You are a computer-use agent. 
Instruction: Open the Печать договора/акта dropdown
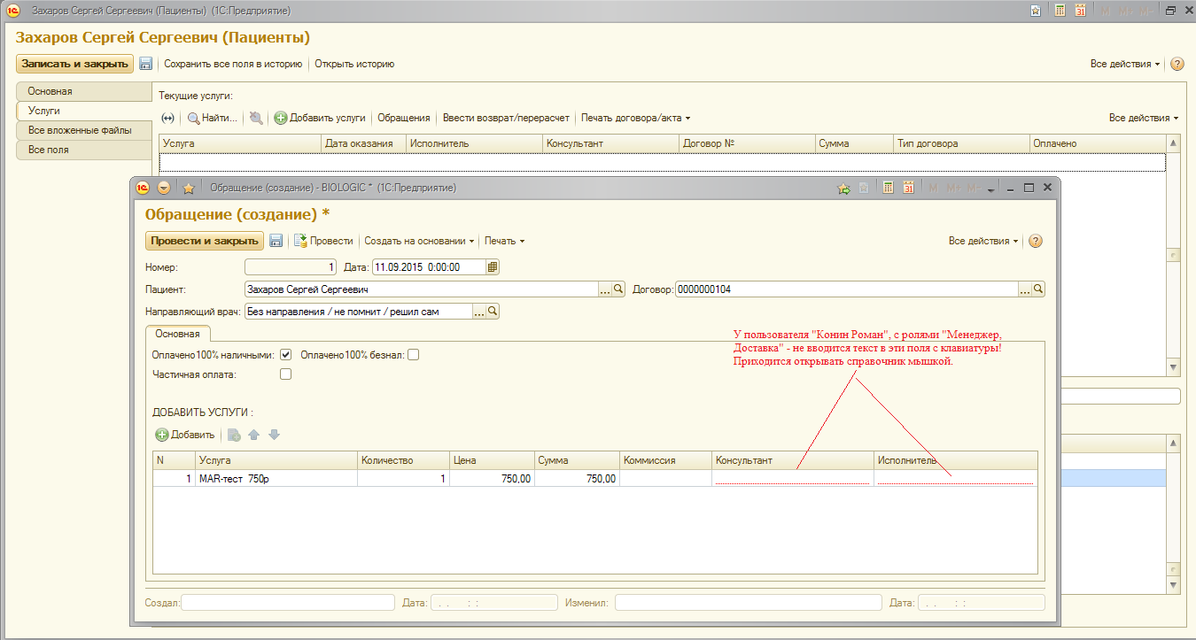(x=635, y=118)
